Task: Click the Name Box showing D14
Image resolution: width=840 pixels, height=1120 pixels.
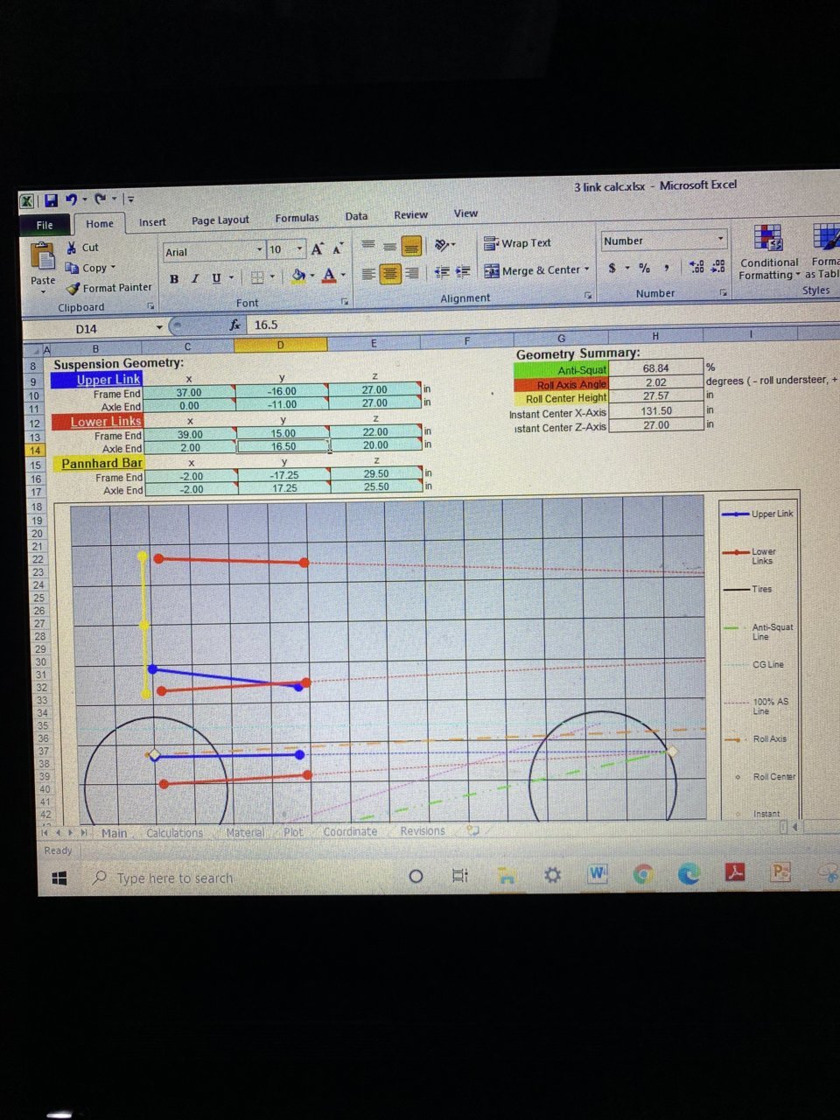Action: (x=86, y=329)
